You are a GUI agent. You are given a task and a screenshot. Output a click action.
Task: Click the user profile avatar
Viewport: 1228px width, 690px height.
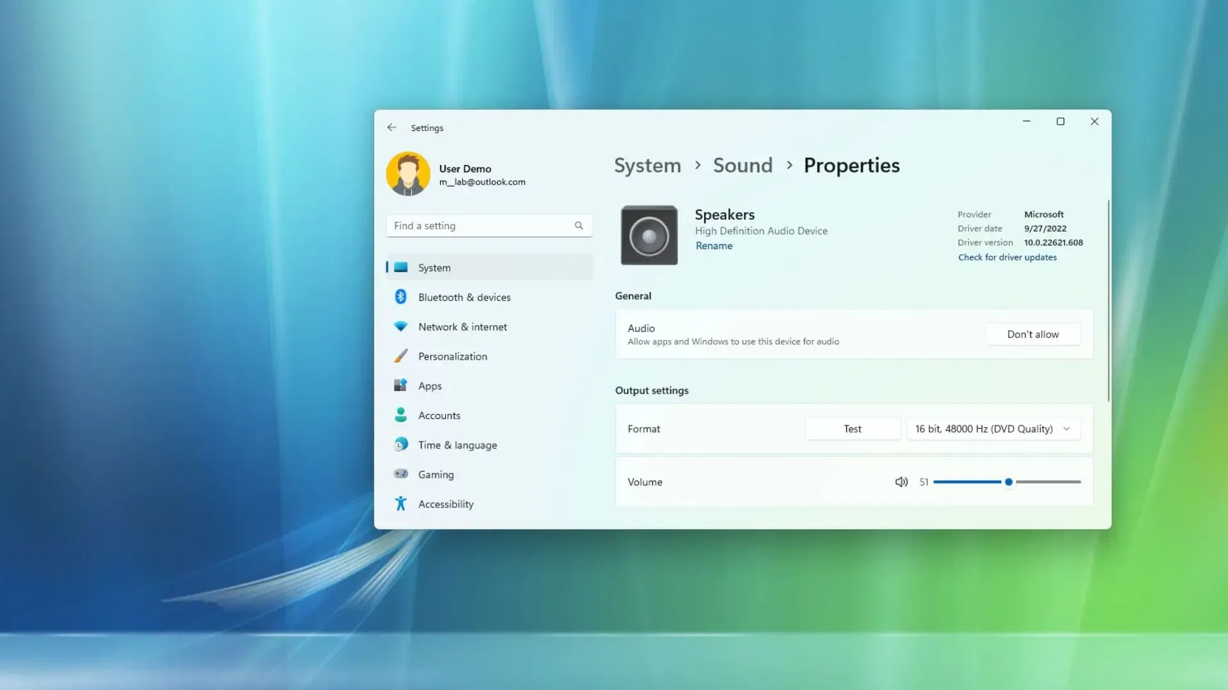pos(408,174)
